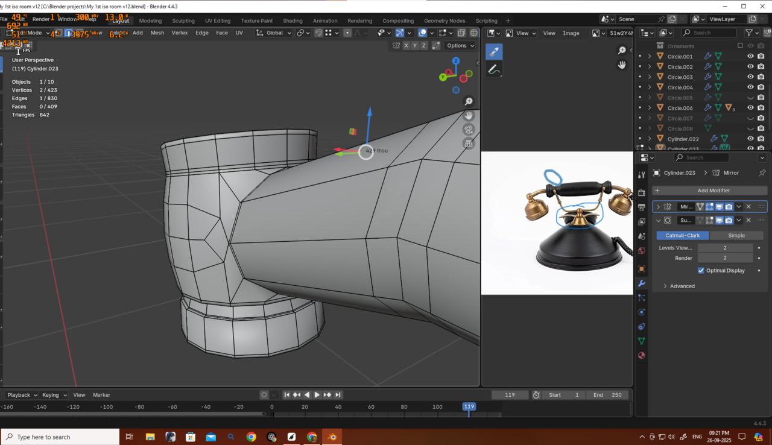Viewport: 772px width, 445px height.
Task: Click the Play animation button
Action: click(317, 395)
